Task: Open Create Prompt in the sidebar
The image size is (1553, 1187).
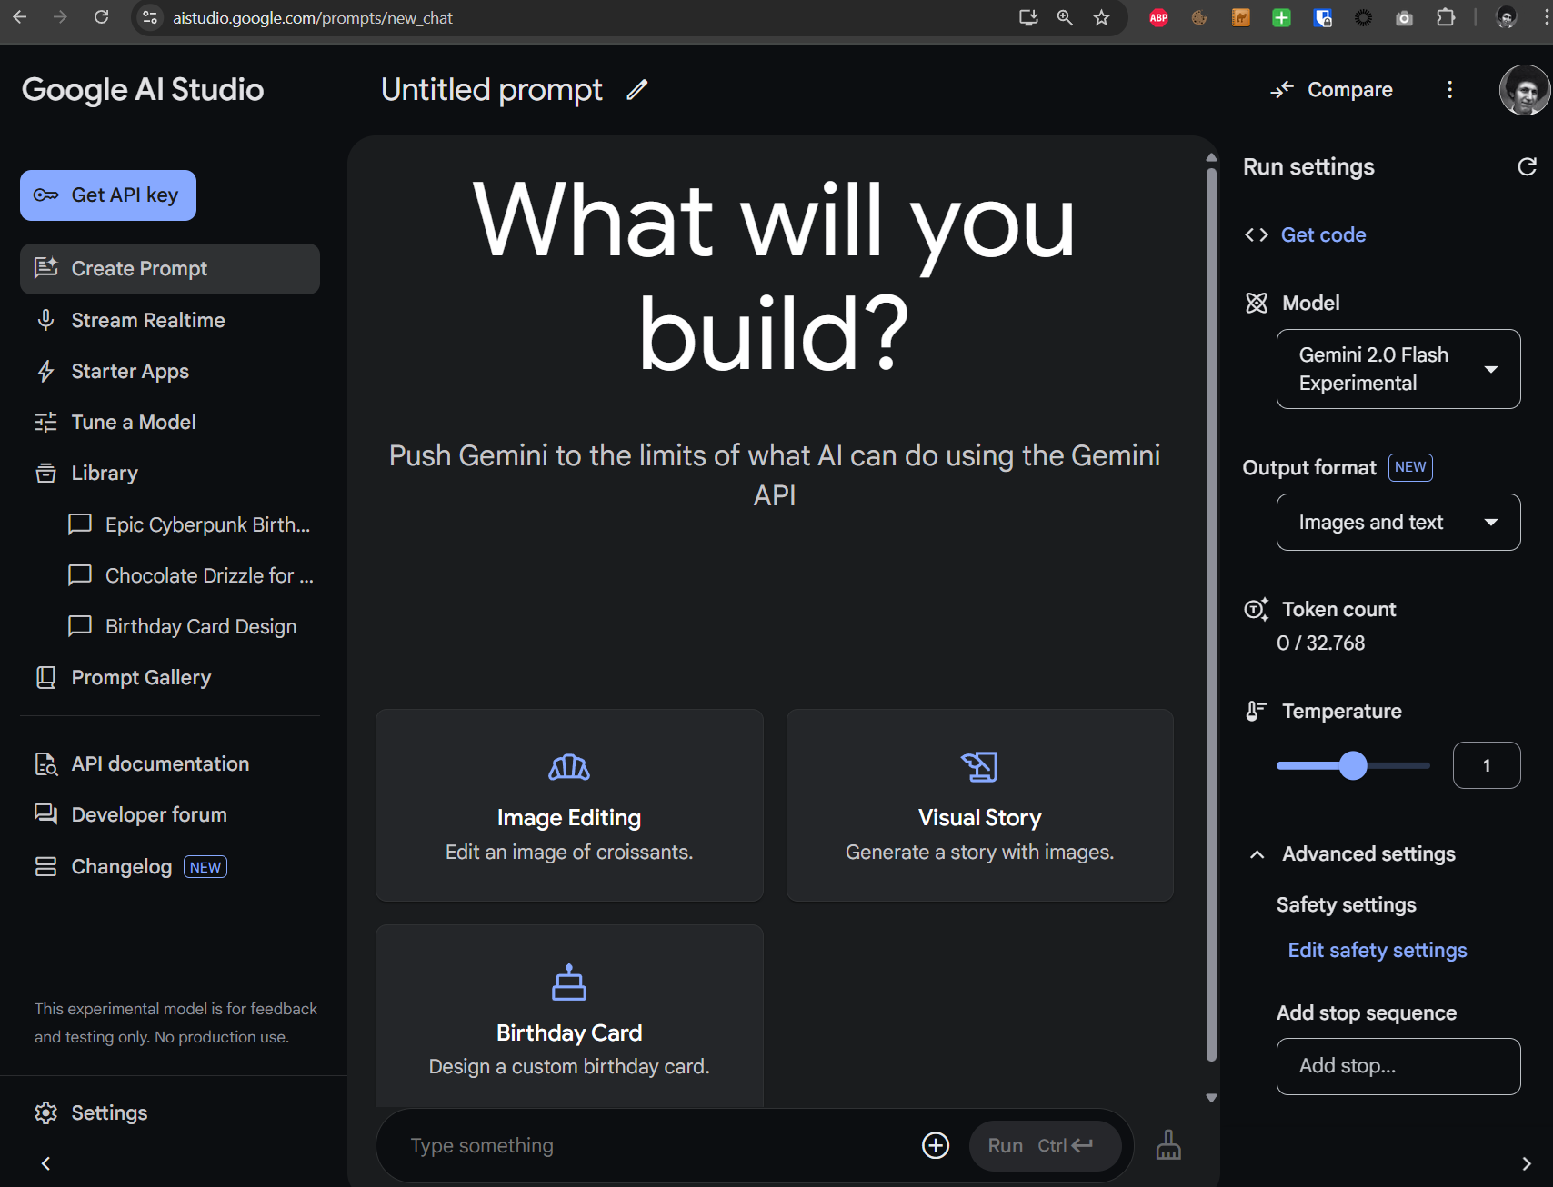Action: [x=170, y=269]
